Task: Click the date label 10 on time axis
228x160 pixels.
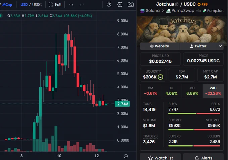Action: [x=59, y=156]
